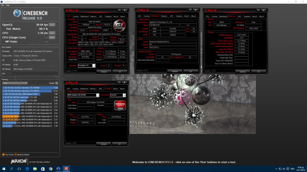Click the Windows Start button
The width and height of the screenshot is (307, 172).
[4, 169]
